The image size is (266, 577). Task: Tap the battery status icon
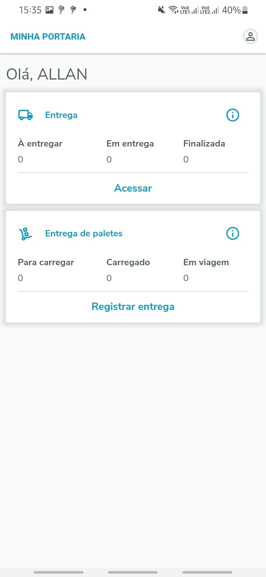point(245,10)
